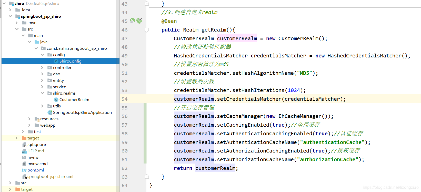Viewport: 421px width, 192px height.
Task: Collapse the config package
Action: [43, 55]
